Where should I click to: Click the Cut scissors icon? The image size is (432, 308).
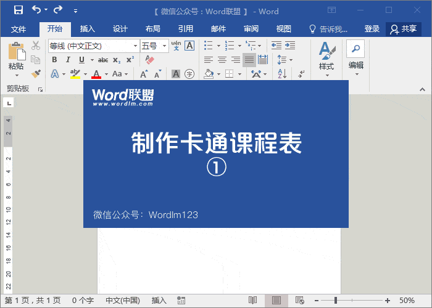tap(36, 46)
